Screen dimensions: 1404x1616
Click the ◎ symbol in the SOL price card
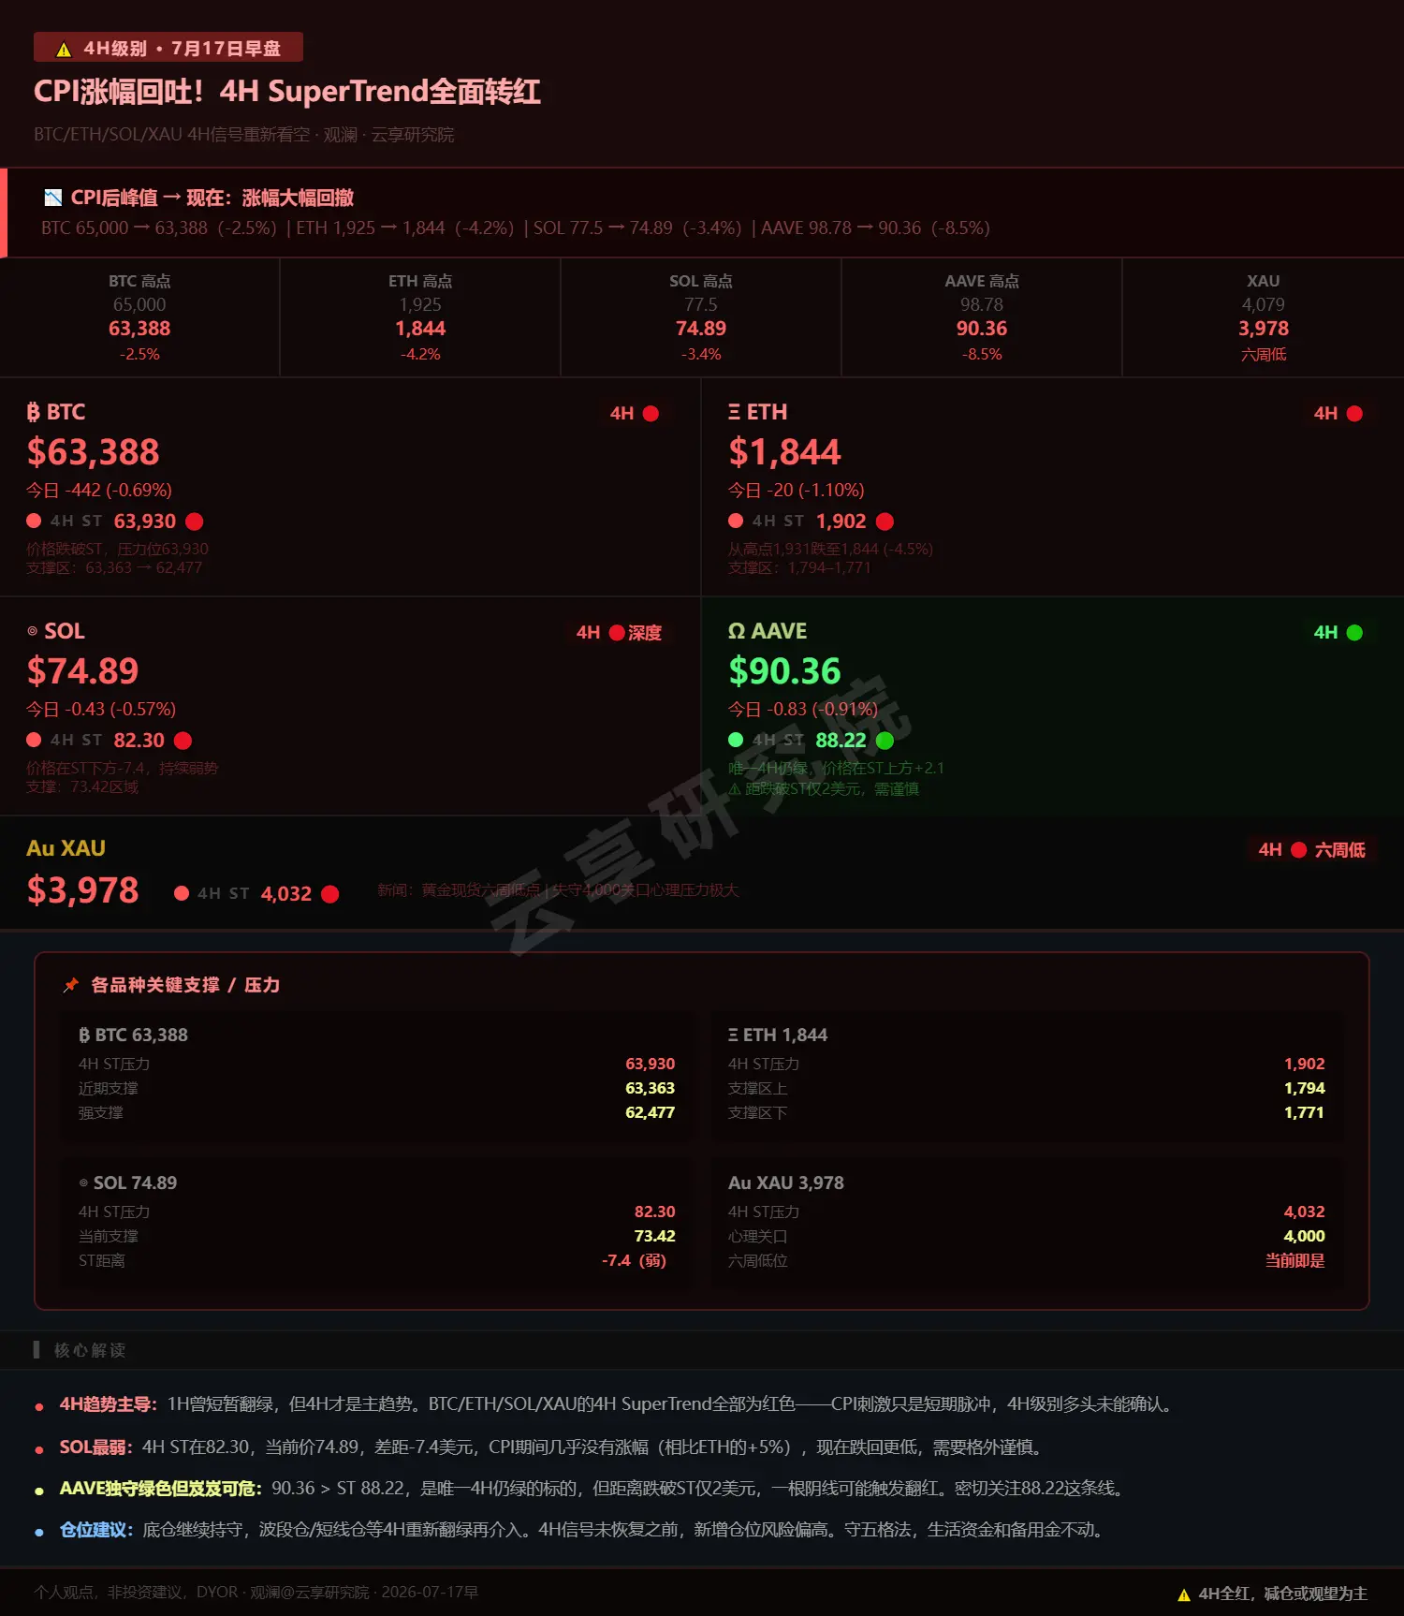point(32,631)
